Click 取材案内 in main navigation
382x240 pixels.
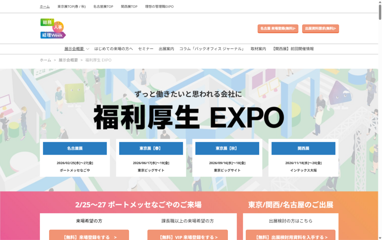258,49
